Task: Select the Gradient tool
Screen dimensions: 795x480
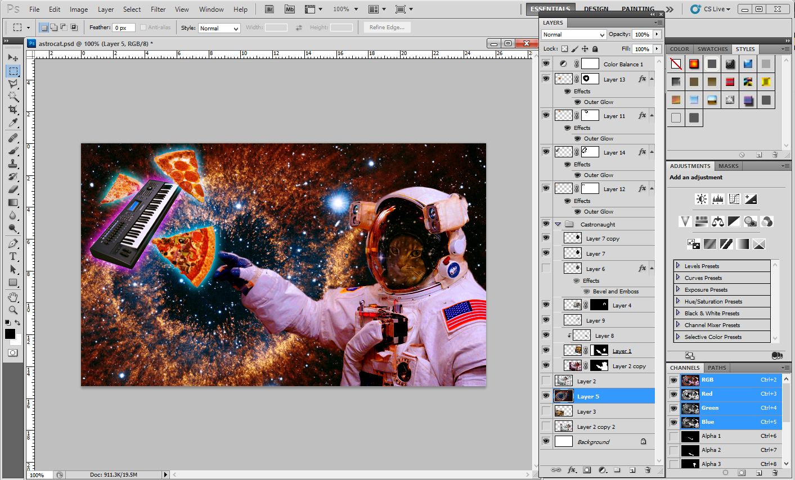Action: point(13,203)
